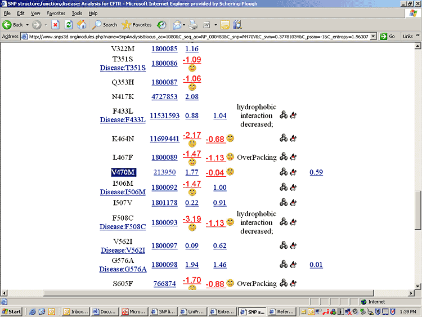
Task: Open molecule structure icon in K464N row
Action: point(284,138)
